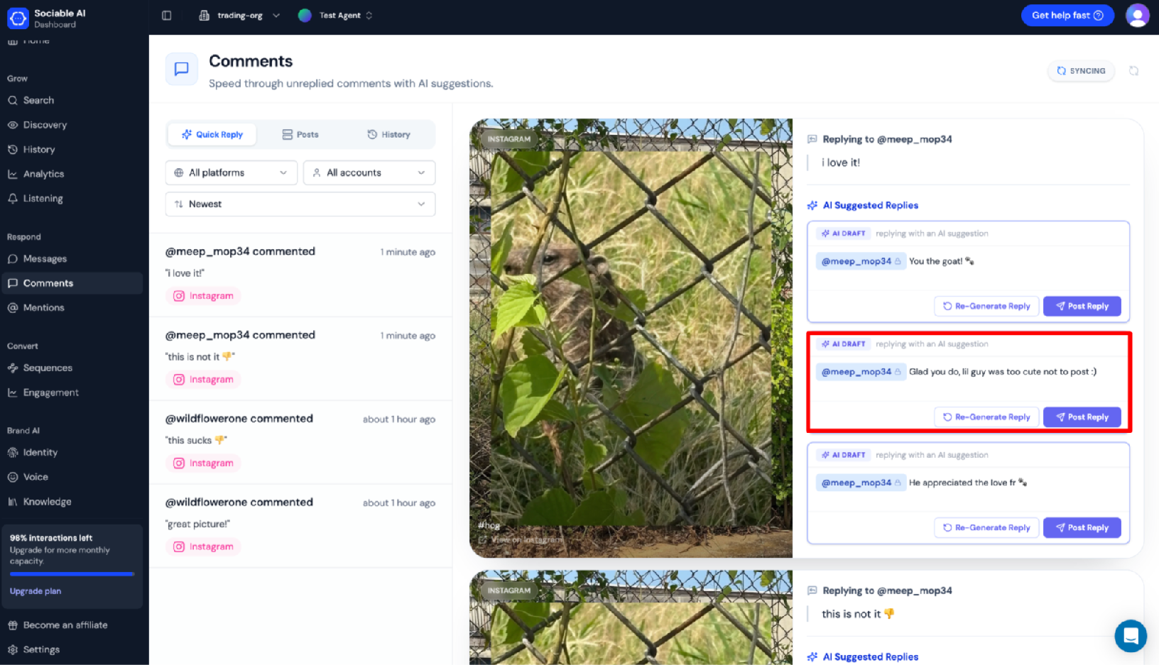Click the Sociable AI logo icon

[x=18, y=18]
